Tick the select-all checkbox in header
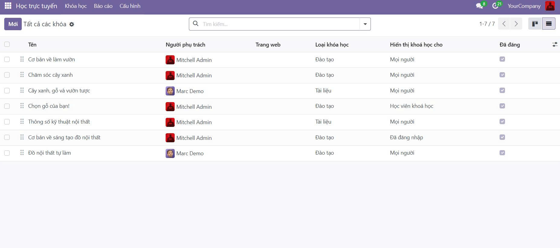The height and width of the screenshot is (248, 560). pyautogui.click(x=7, y=44)
